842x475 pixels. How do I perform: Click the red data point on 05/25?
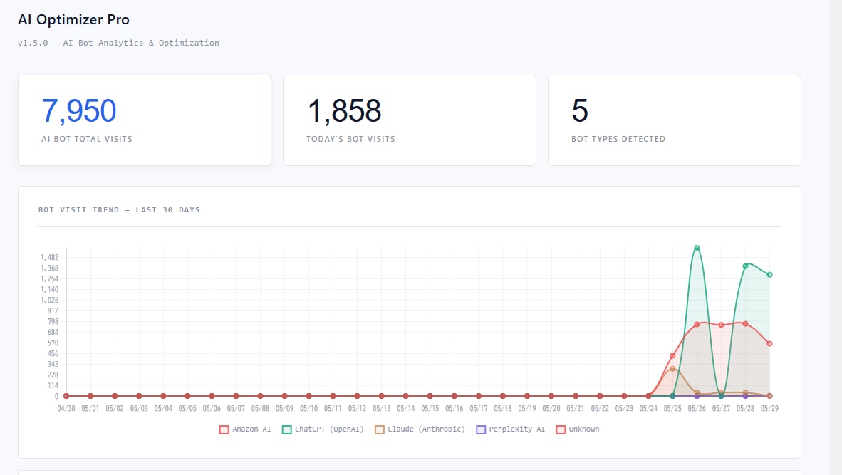(673, 356)
